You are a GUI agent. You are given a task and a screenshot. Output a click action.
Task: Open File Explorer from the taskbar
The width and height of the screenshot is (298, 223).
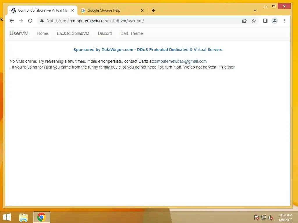(x=23, y=217)
